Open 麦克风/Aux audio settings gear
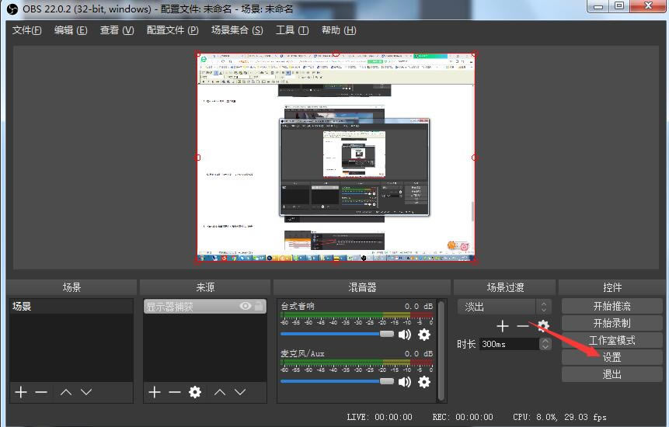This screenshot has height=427, width=669. [423, 382]
